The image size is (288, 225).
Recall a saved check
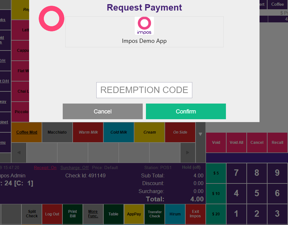click(x=277, y=143)
